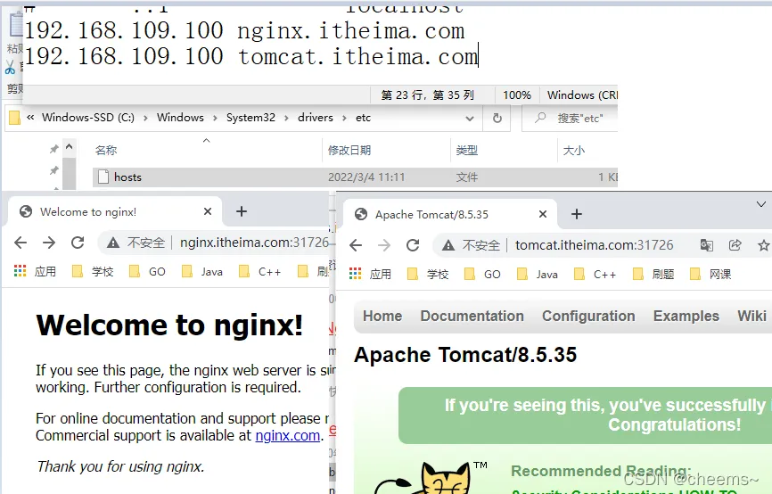Click the search etc box in Explorer
This screenshot has width=772, height=494.
click(570, 119)
